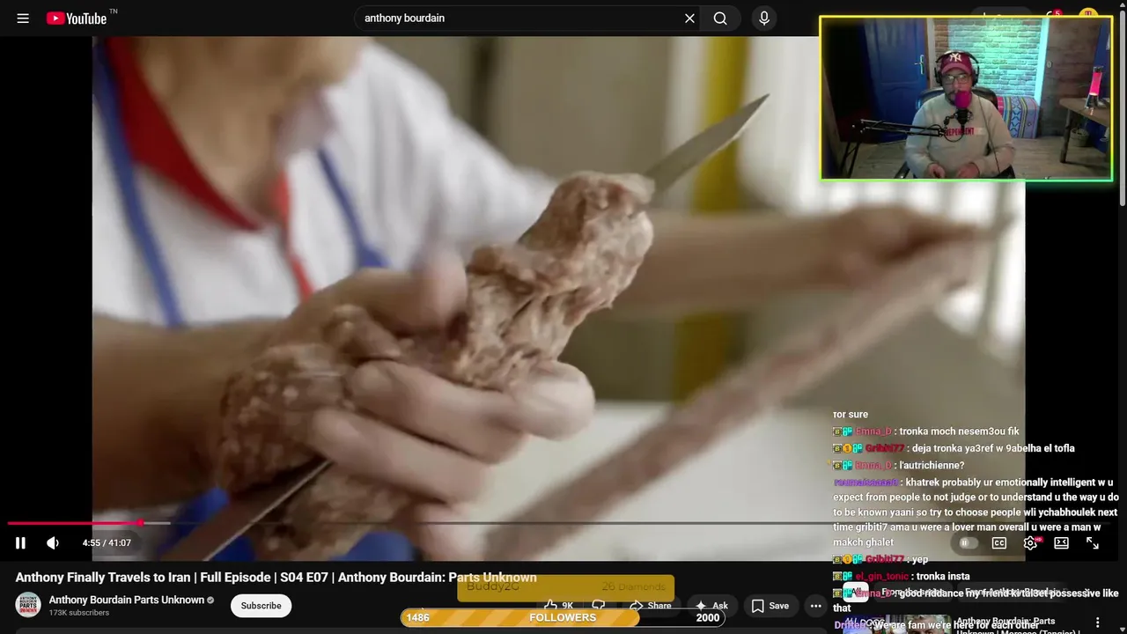Open the YouTube hamburger guide menu
1127x634 pixels.
click(x=23, y=18)
